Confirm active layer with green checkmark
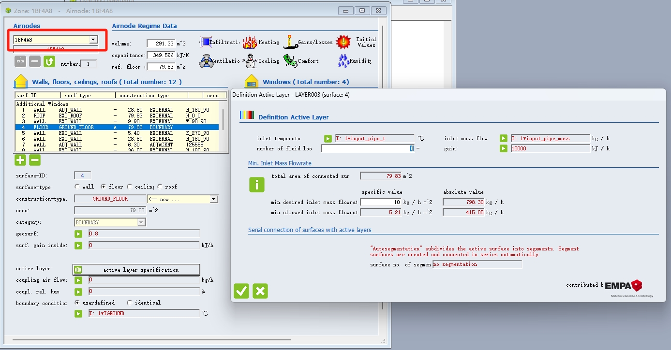671x350 pixels. (241, 291)
